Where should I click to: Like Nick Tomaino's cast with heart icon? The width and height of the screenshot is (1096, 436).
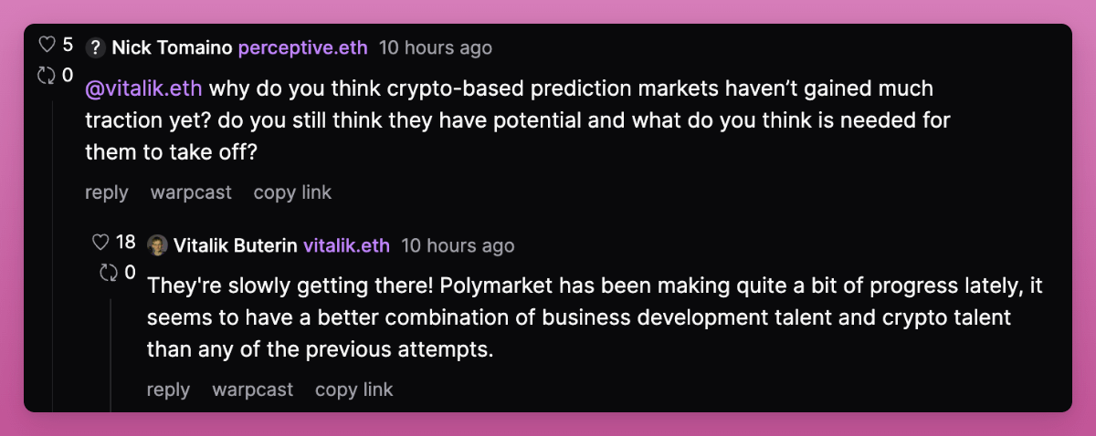click(47, 45)
